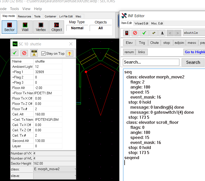Select ceiling texture IPDTENGR.BM cell
205x181 pixels.
point(48,119)
